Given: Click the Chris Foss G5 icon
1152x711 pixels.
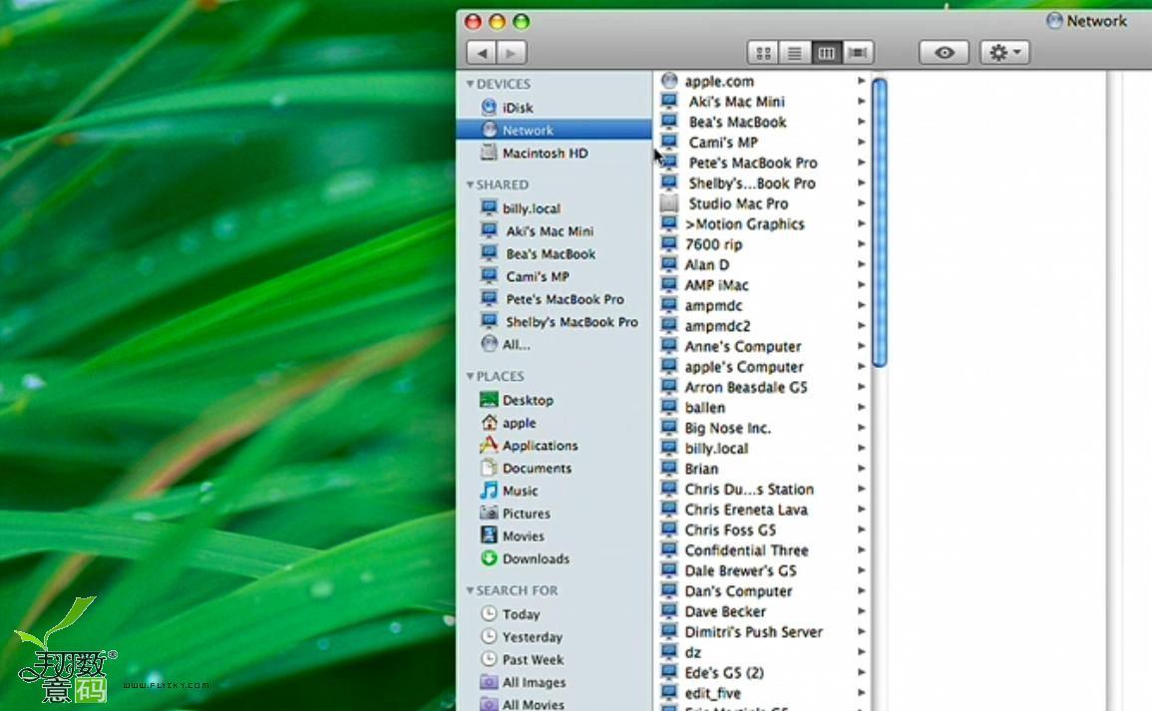Looking at the screenshot, I should tap(669, 530).
